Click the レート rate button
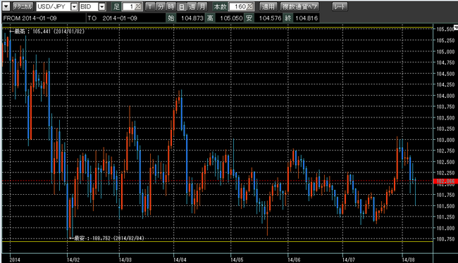This screenshot has width=458, height=263. click(340, 6)
